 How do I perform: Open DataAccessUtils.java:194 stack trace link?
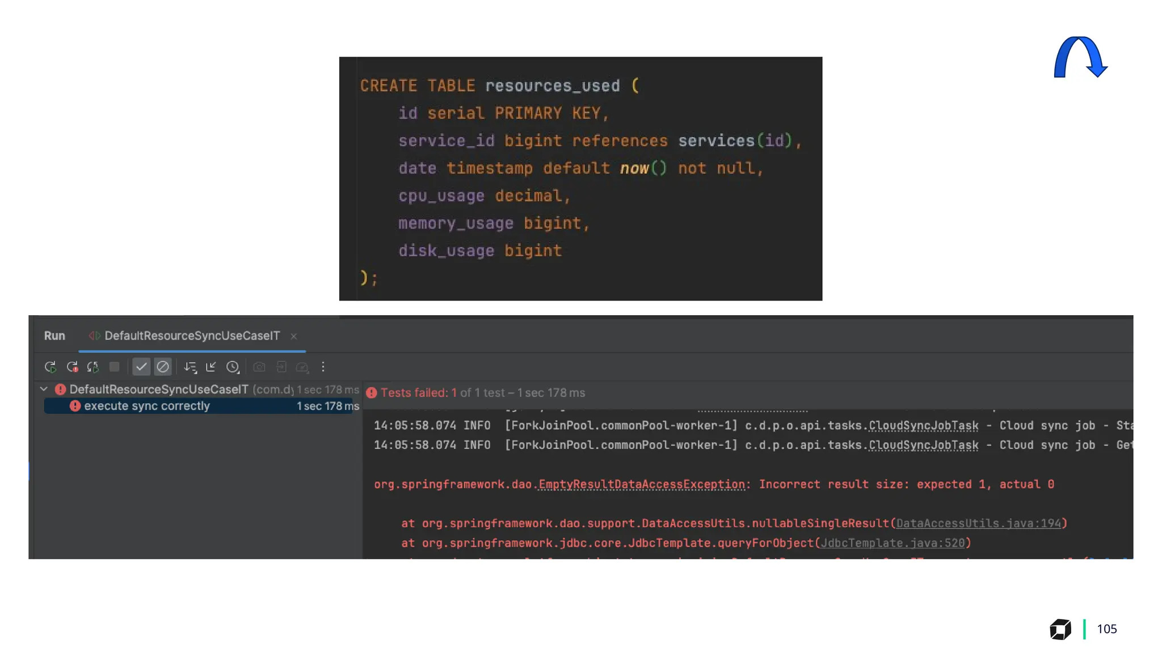pyautogui.click(x=978, y=523)
